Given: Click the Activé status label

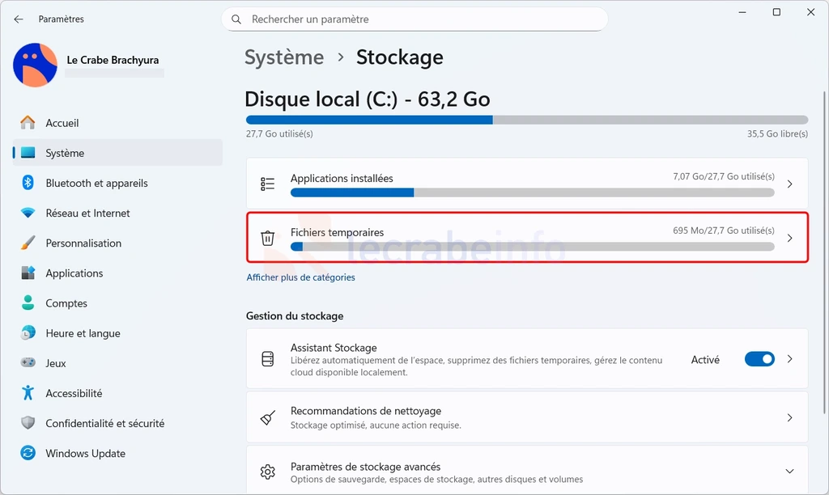Looking at the screenshot, I should [705, 360].
